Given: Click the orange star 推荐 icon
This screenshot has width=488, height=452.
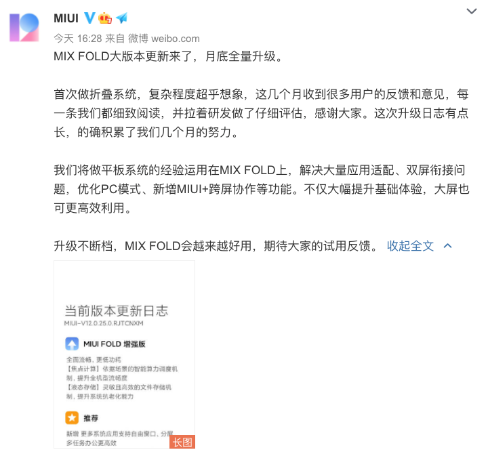Looking at the screenshot, I should pyautogui.click(x=72, y=418).
